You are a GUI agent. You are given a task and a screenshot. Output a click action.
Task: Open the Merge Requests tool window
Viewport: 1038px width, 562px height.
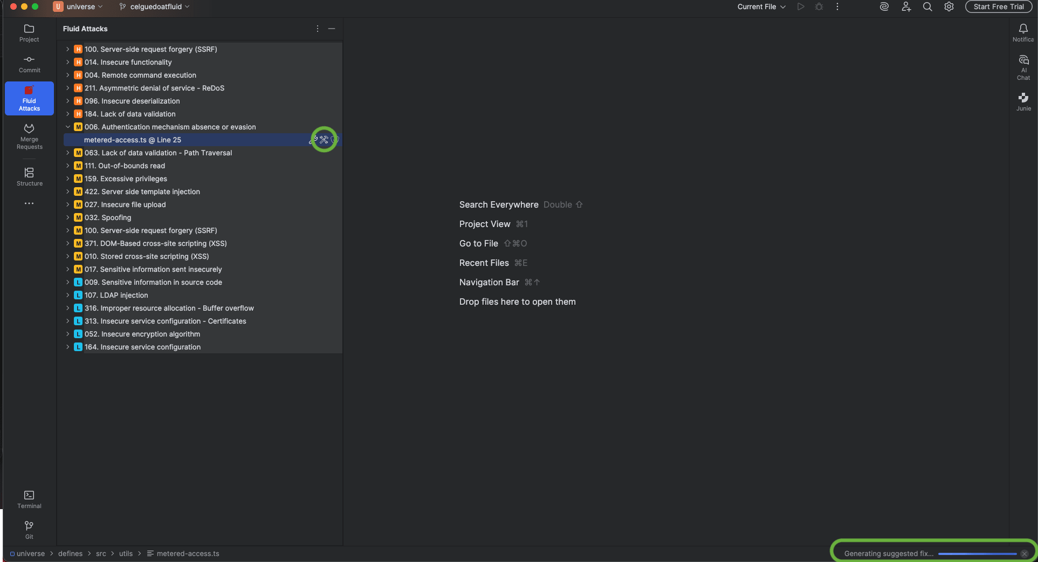[x=29, y=136]
